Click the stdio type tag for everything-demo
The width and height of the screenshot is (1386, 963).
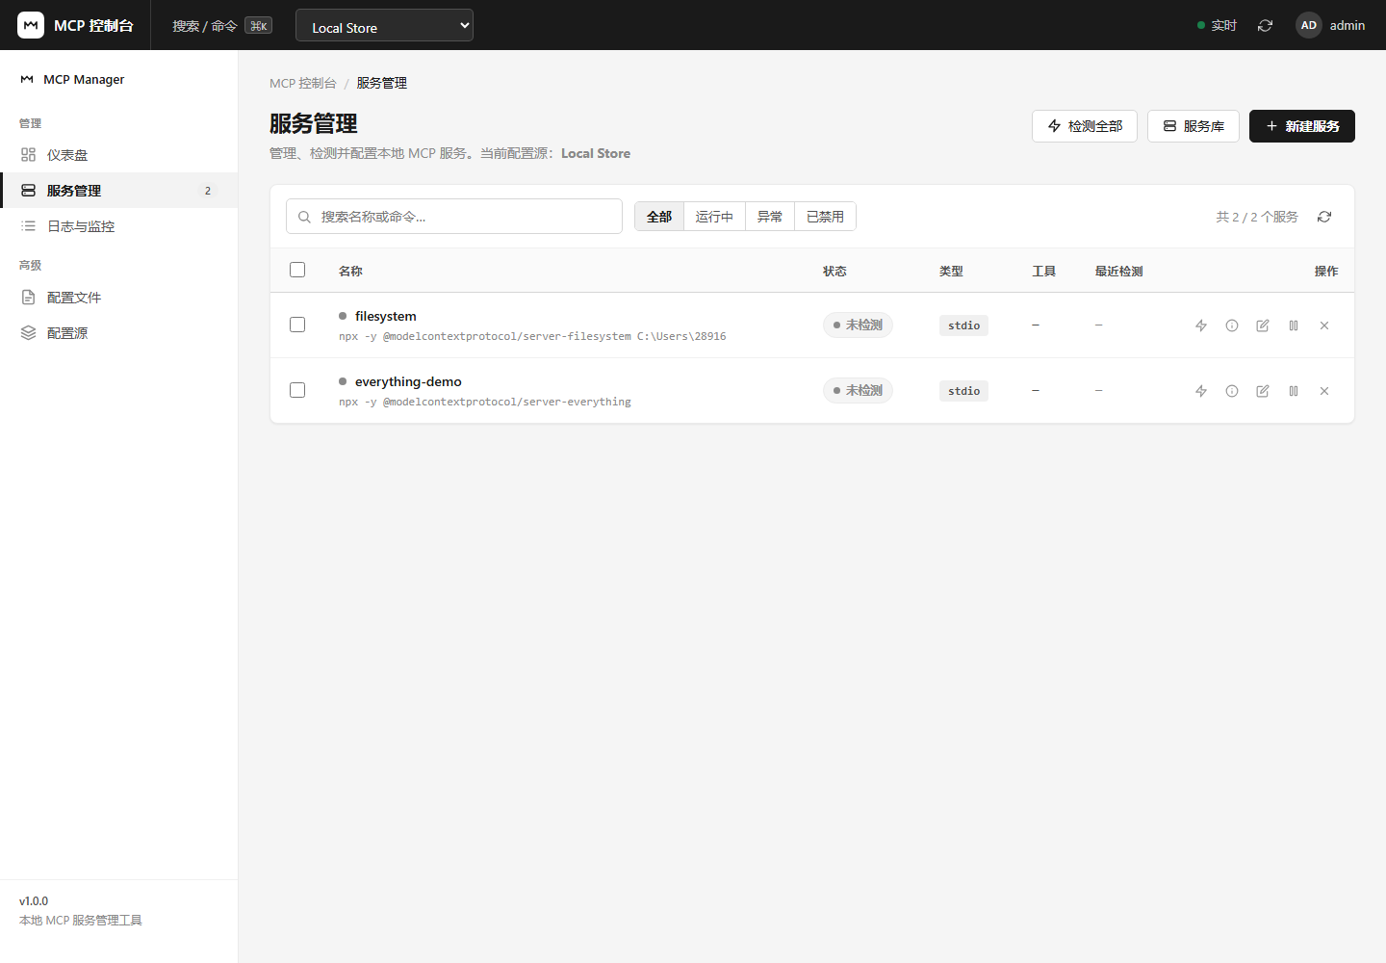963,391
